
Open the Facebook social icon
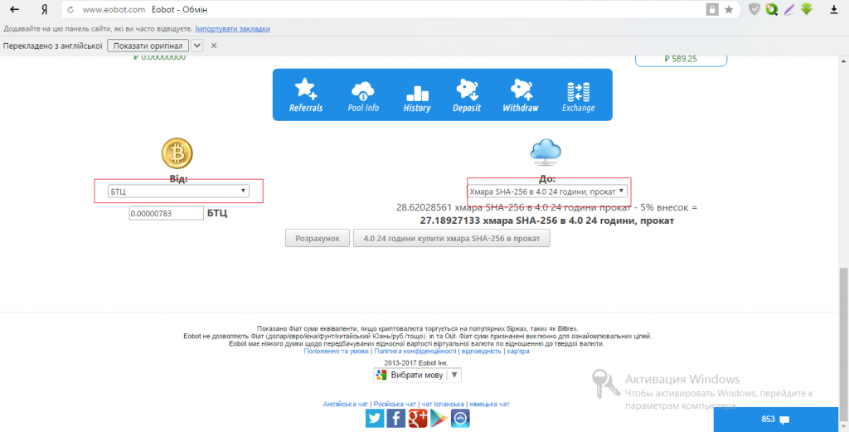pyautogui.click(x=396, y=419)
